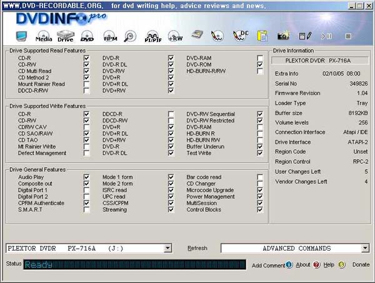Open the PLEXTOR drive selection dropdown arrow
The image size is (375, 283).
pyautogui.click(x=168, y=248)
